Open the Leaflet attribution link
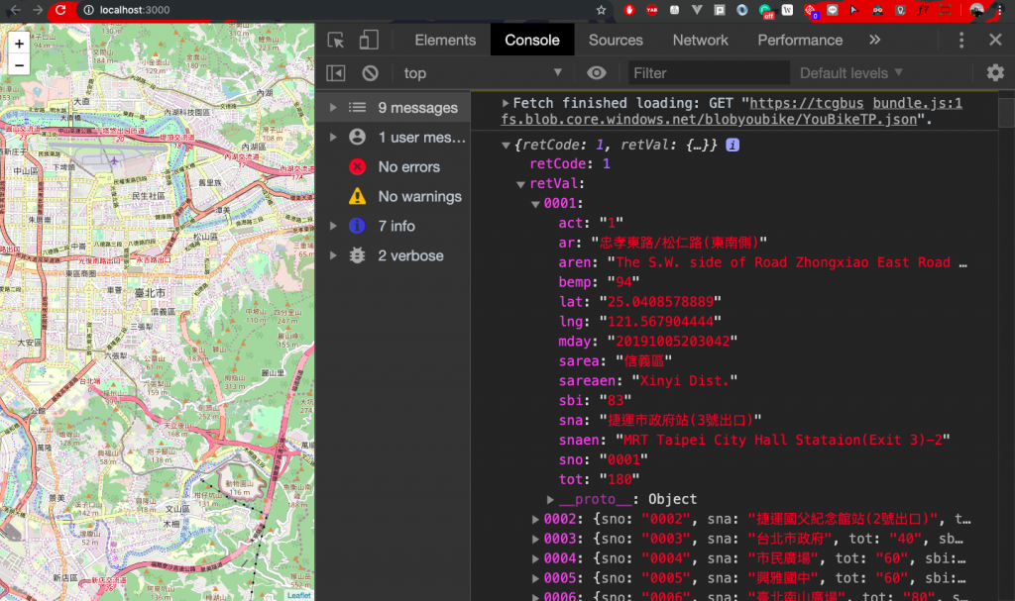 (x=299, y=595)
